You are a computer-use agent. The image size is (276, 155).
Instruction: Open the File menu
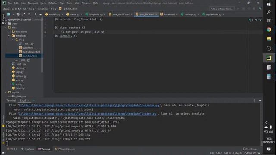coord(9,3)
